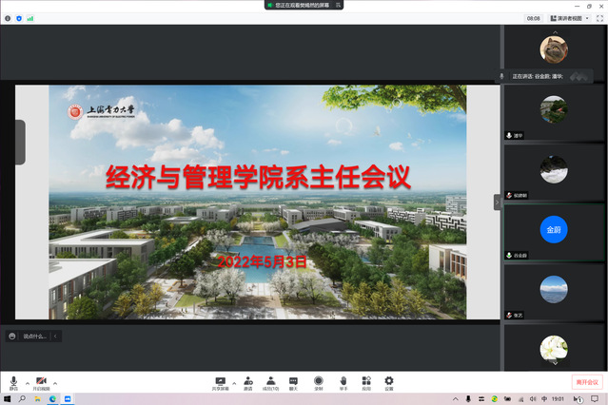
Task: Click the red Leave Meeting button
Action: coord(587,381)
